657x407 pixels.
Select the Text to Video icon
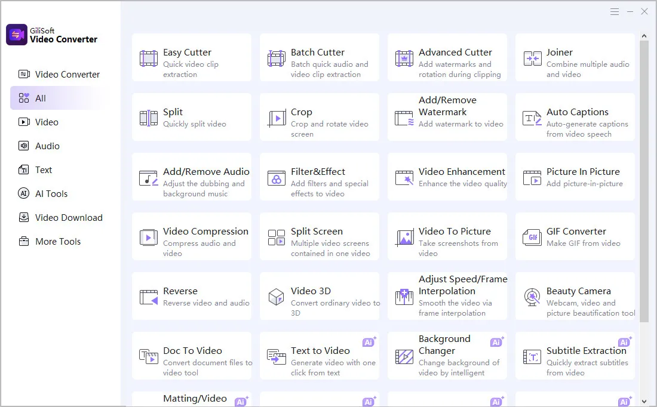tap(277, 357)
